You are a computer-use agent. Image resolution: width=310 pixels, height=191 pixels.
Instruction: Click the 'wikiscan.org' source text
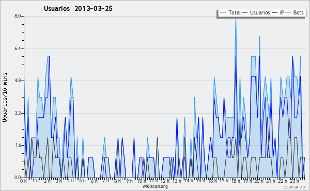[x=155, y=186]
